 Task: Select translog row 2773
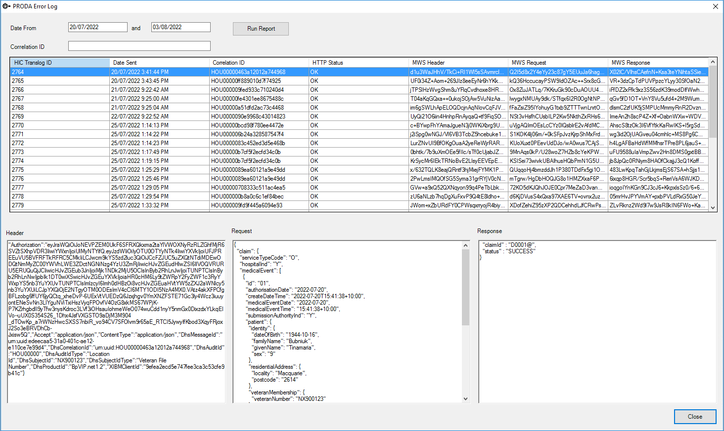coord(359,152)
